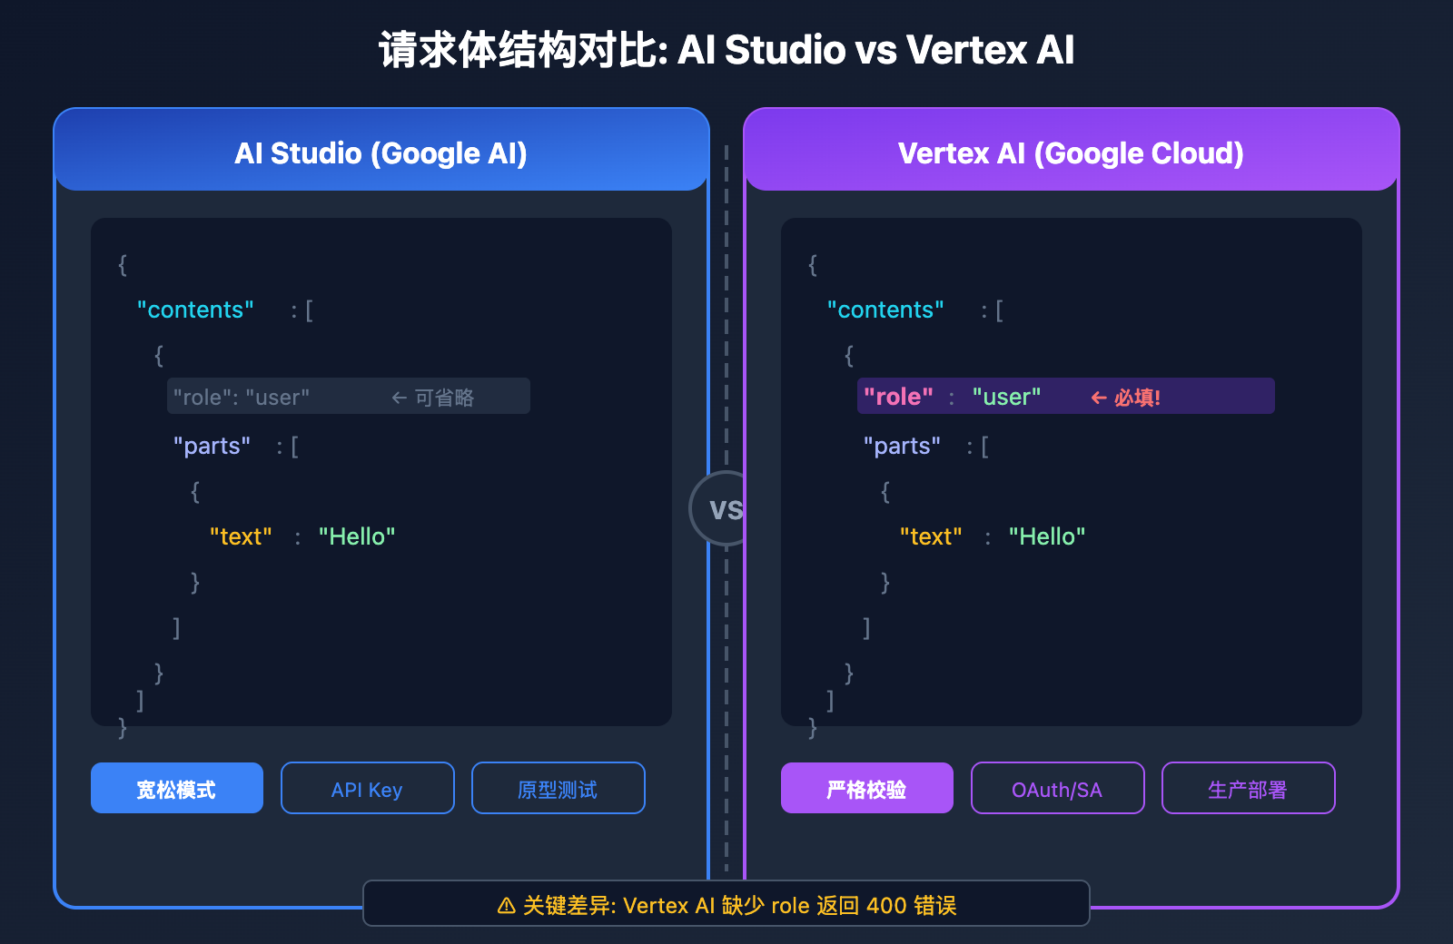Open the 关键差异 banner at the bottom
This screenshot has height=944, width=1453.
tap(726, 904)
